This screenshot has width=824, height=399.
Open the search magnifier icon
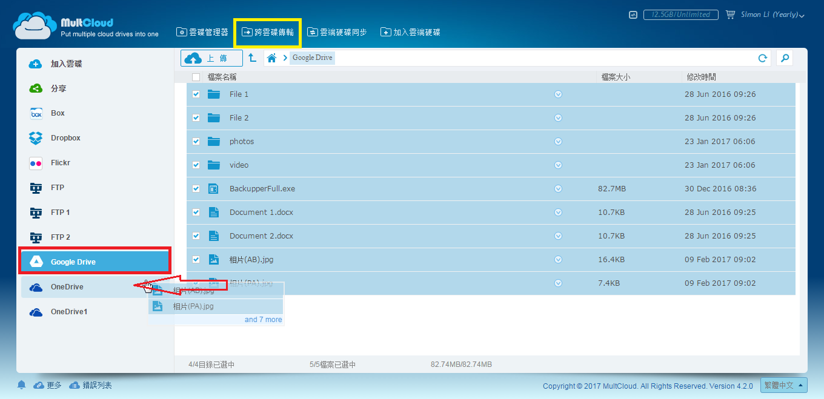click(785, 57)
